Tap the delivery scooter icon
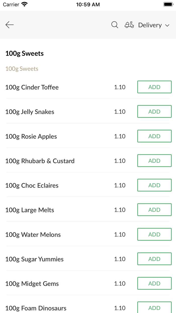 (x=129, y=25)
